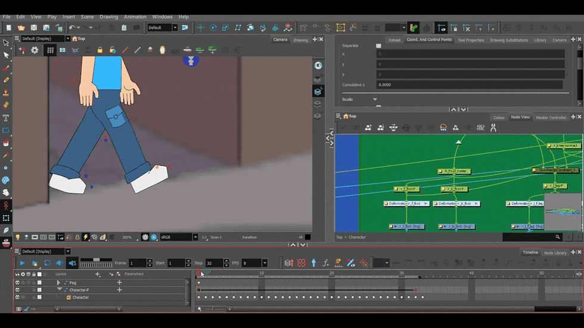Viewport: 584px width, 328px height.
Task: Toggle sound scrubbing speaker-S button
Action: click(x=72, y=263)
